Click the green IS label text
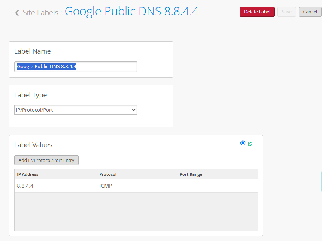The width and height of the screenshot is (322, 241). [250, 144]
